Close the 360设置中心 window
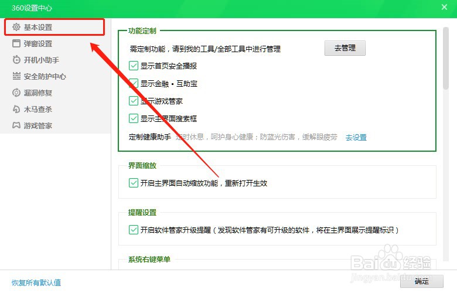The image size is (457, 293). coord(444,7)
